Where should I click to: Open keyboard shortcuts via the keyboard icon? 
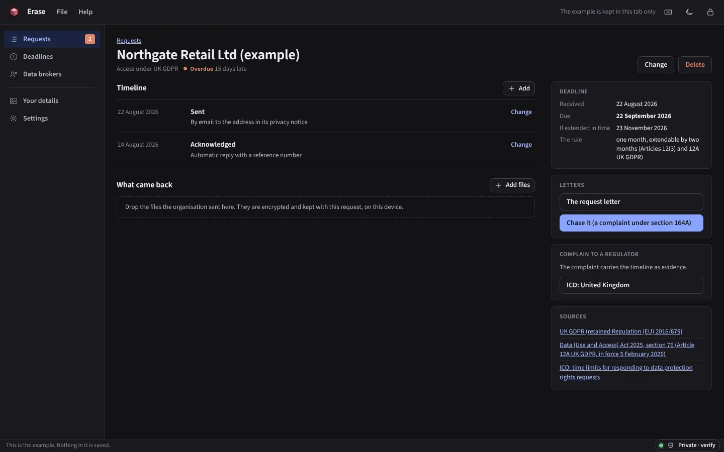pos(668,12)
